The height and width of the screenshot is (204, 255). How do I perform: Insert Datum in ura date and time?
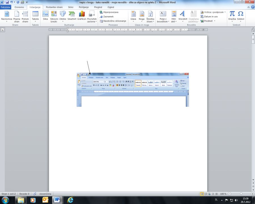[x=209, y=17]
